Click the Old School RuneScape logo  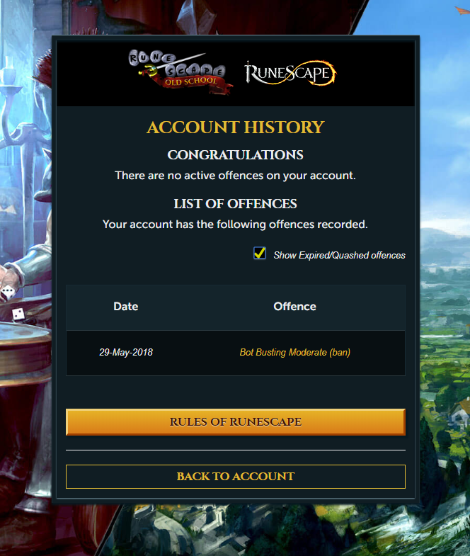180,72
